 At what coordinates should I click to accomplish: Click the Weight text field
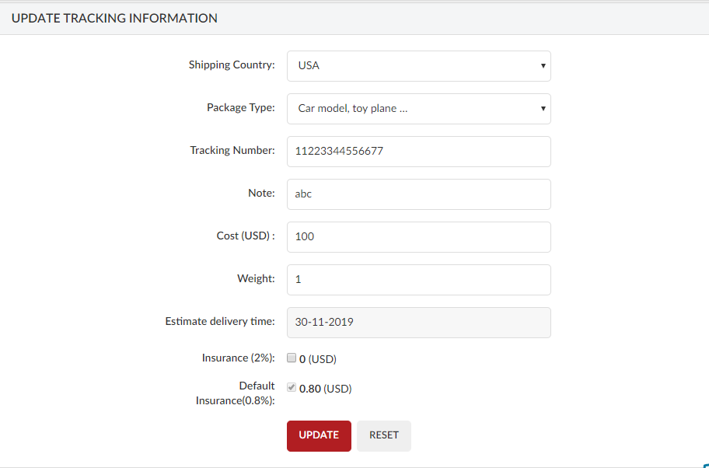pos(419,280)
